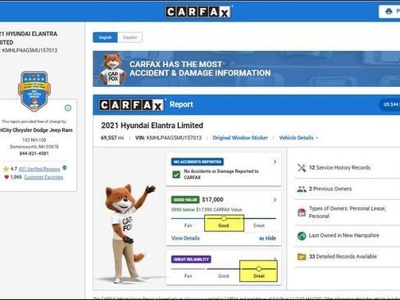Click the pink heart favorites icon

7,177
